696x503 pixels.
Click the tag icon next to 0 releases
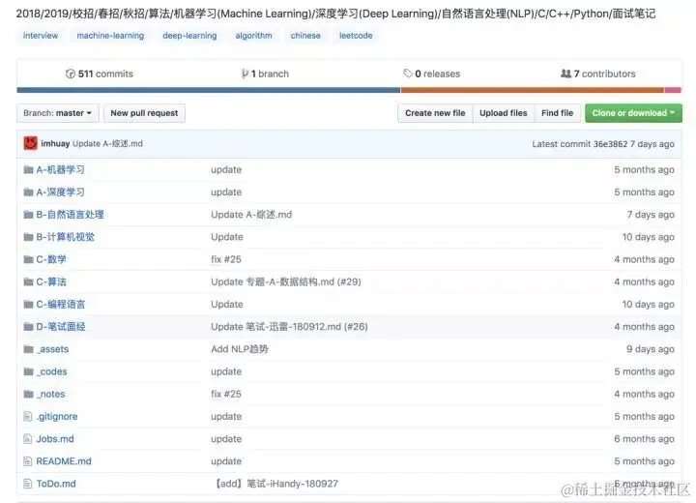[x=408, y=74]
